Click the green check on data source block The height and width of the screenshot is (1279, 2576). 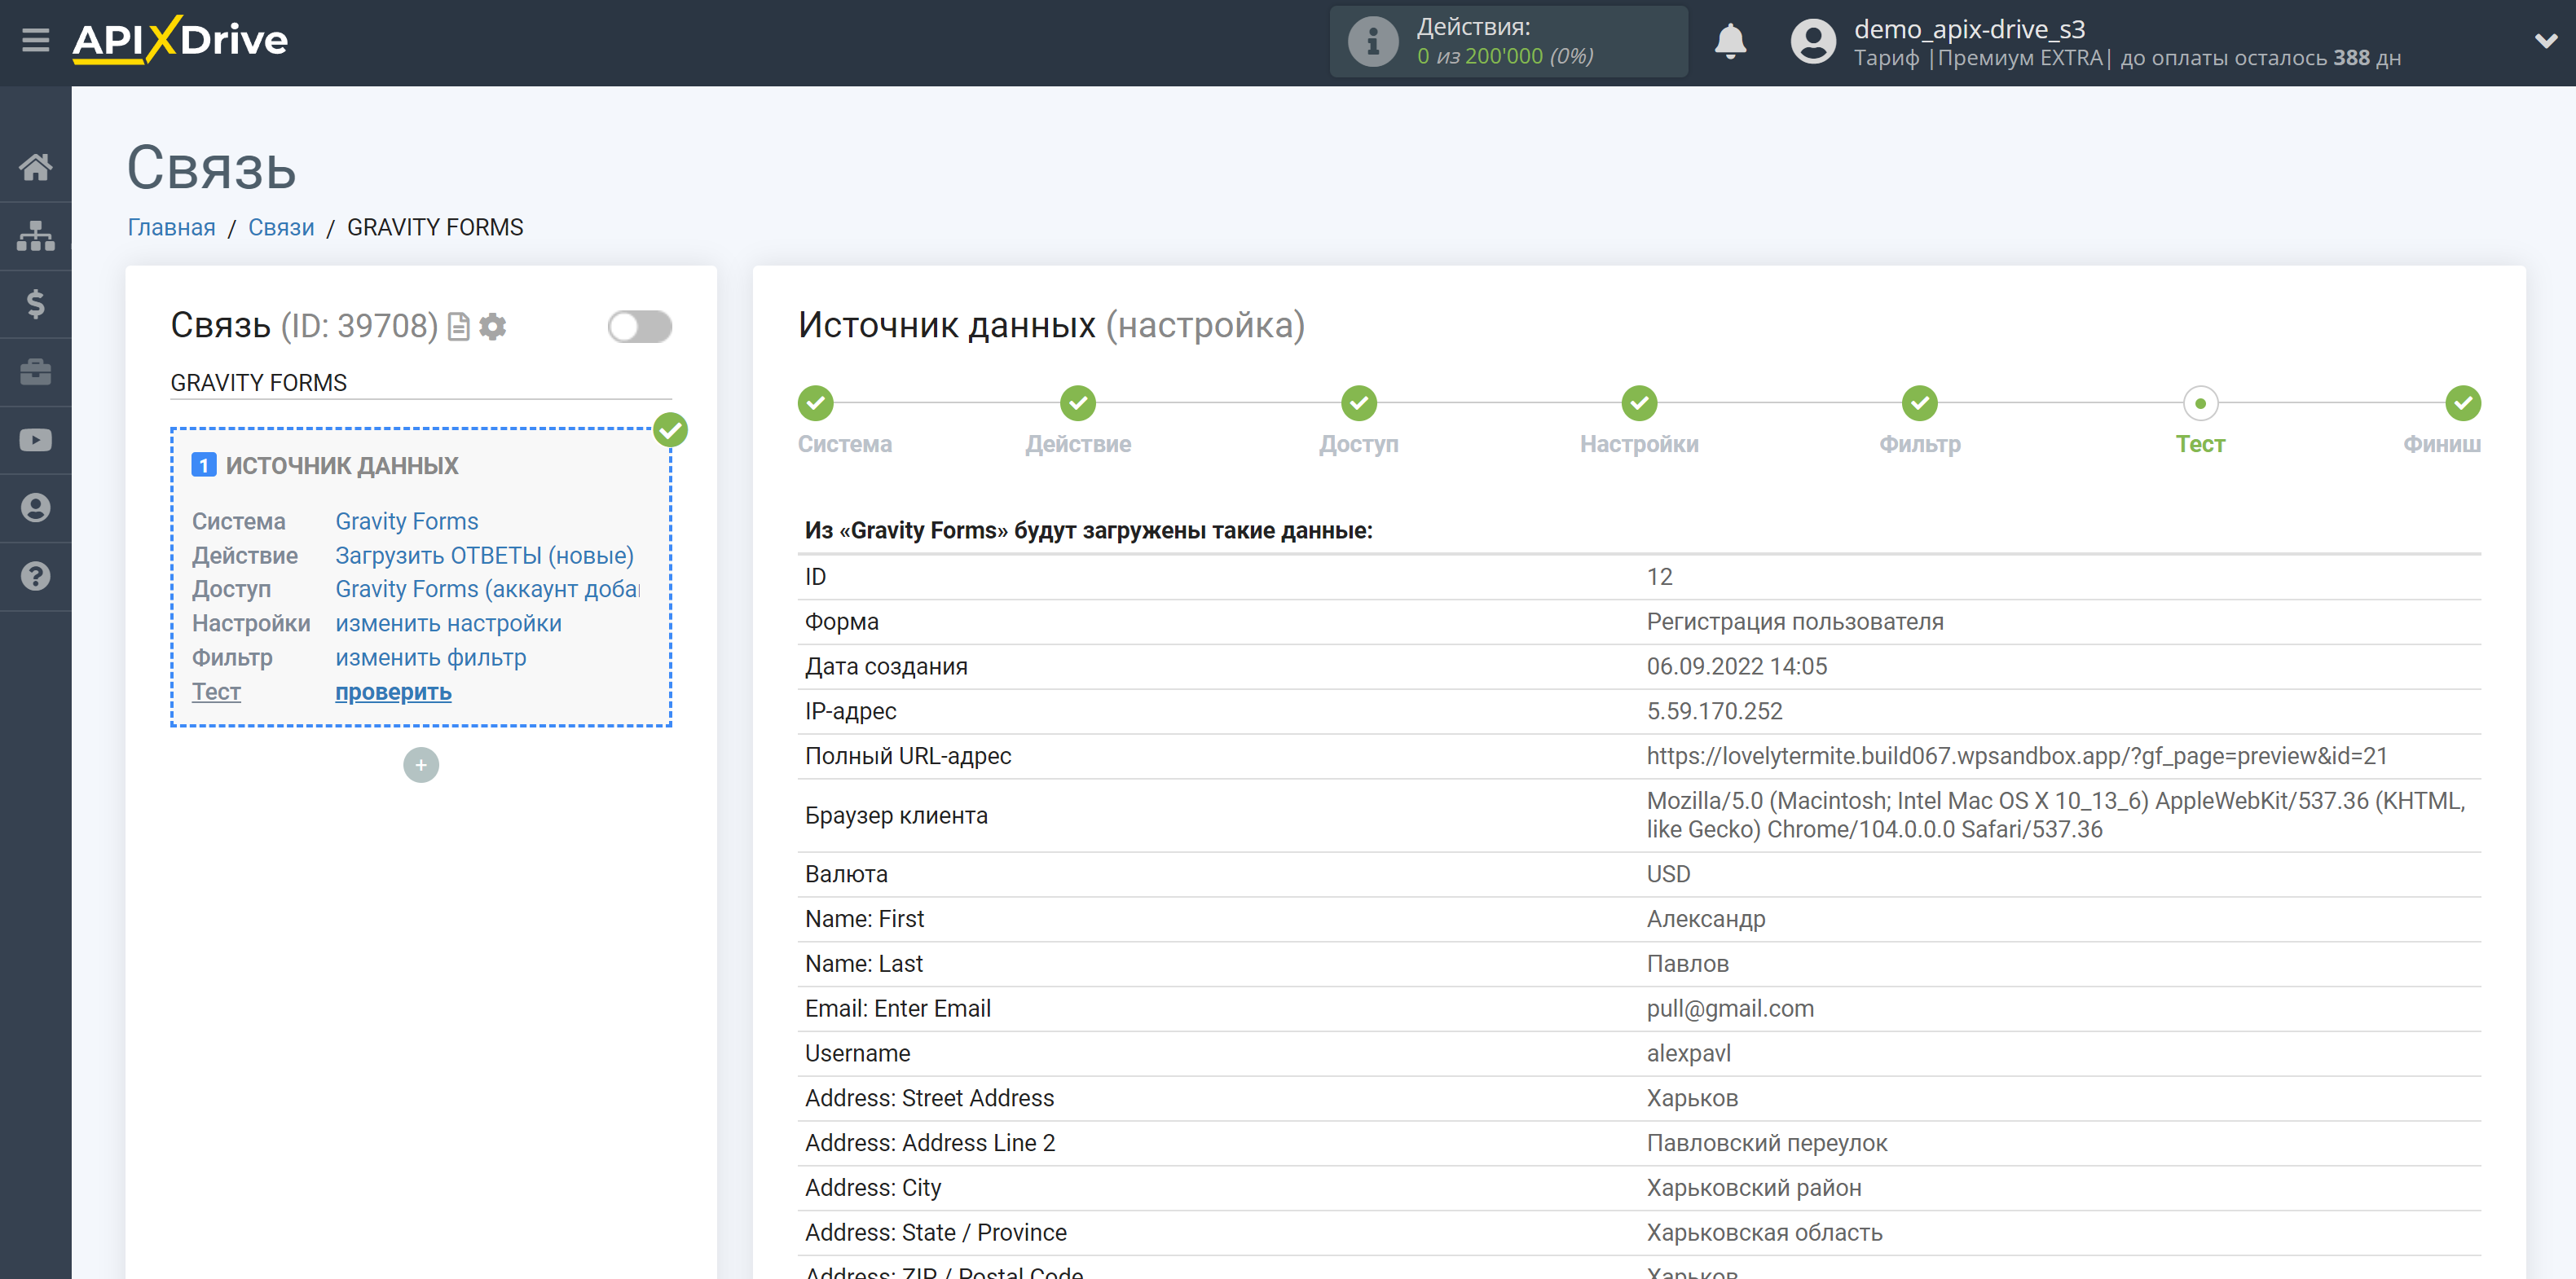pos(670,430)
